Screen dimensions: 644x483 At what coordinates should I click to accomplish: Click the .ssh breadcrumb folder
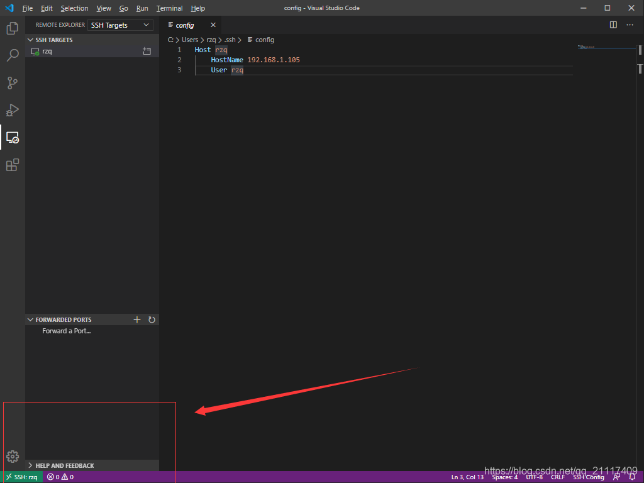pos(230,40)
